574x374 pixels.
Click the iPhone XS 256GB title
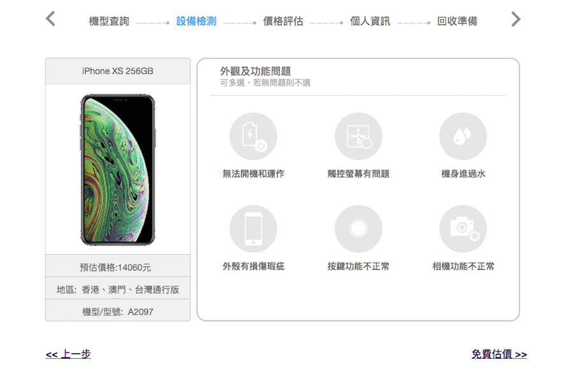pos(118,71)
